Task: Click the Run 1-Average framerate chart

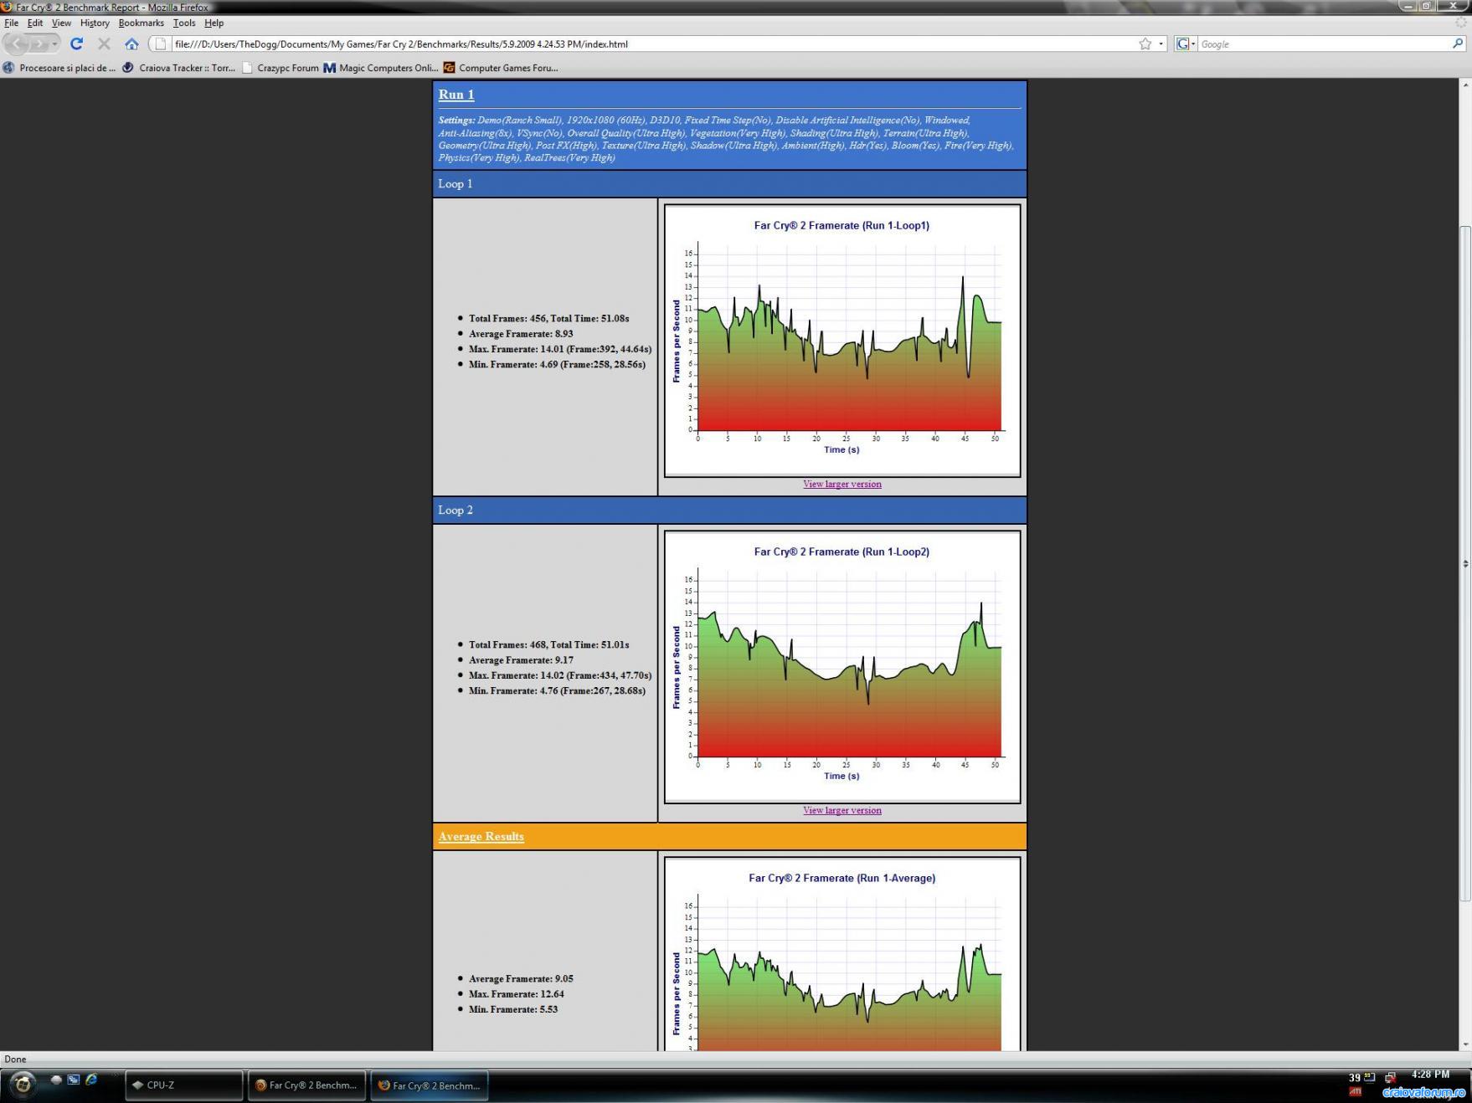Action: (842, 954)
